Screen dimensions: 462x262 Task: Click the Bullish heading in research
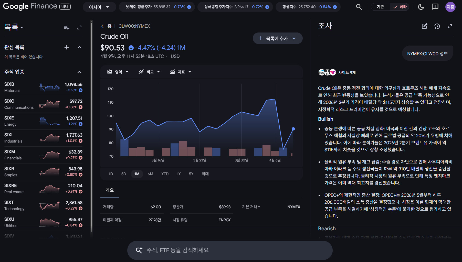(x=325, y=119)
